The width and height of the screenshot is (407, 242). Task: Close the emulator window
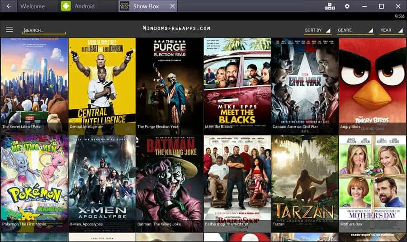point(398,6)
